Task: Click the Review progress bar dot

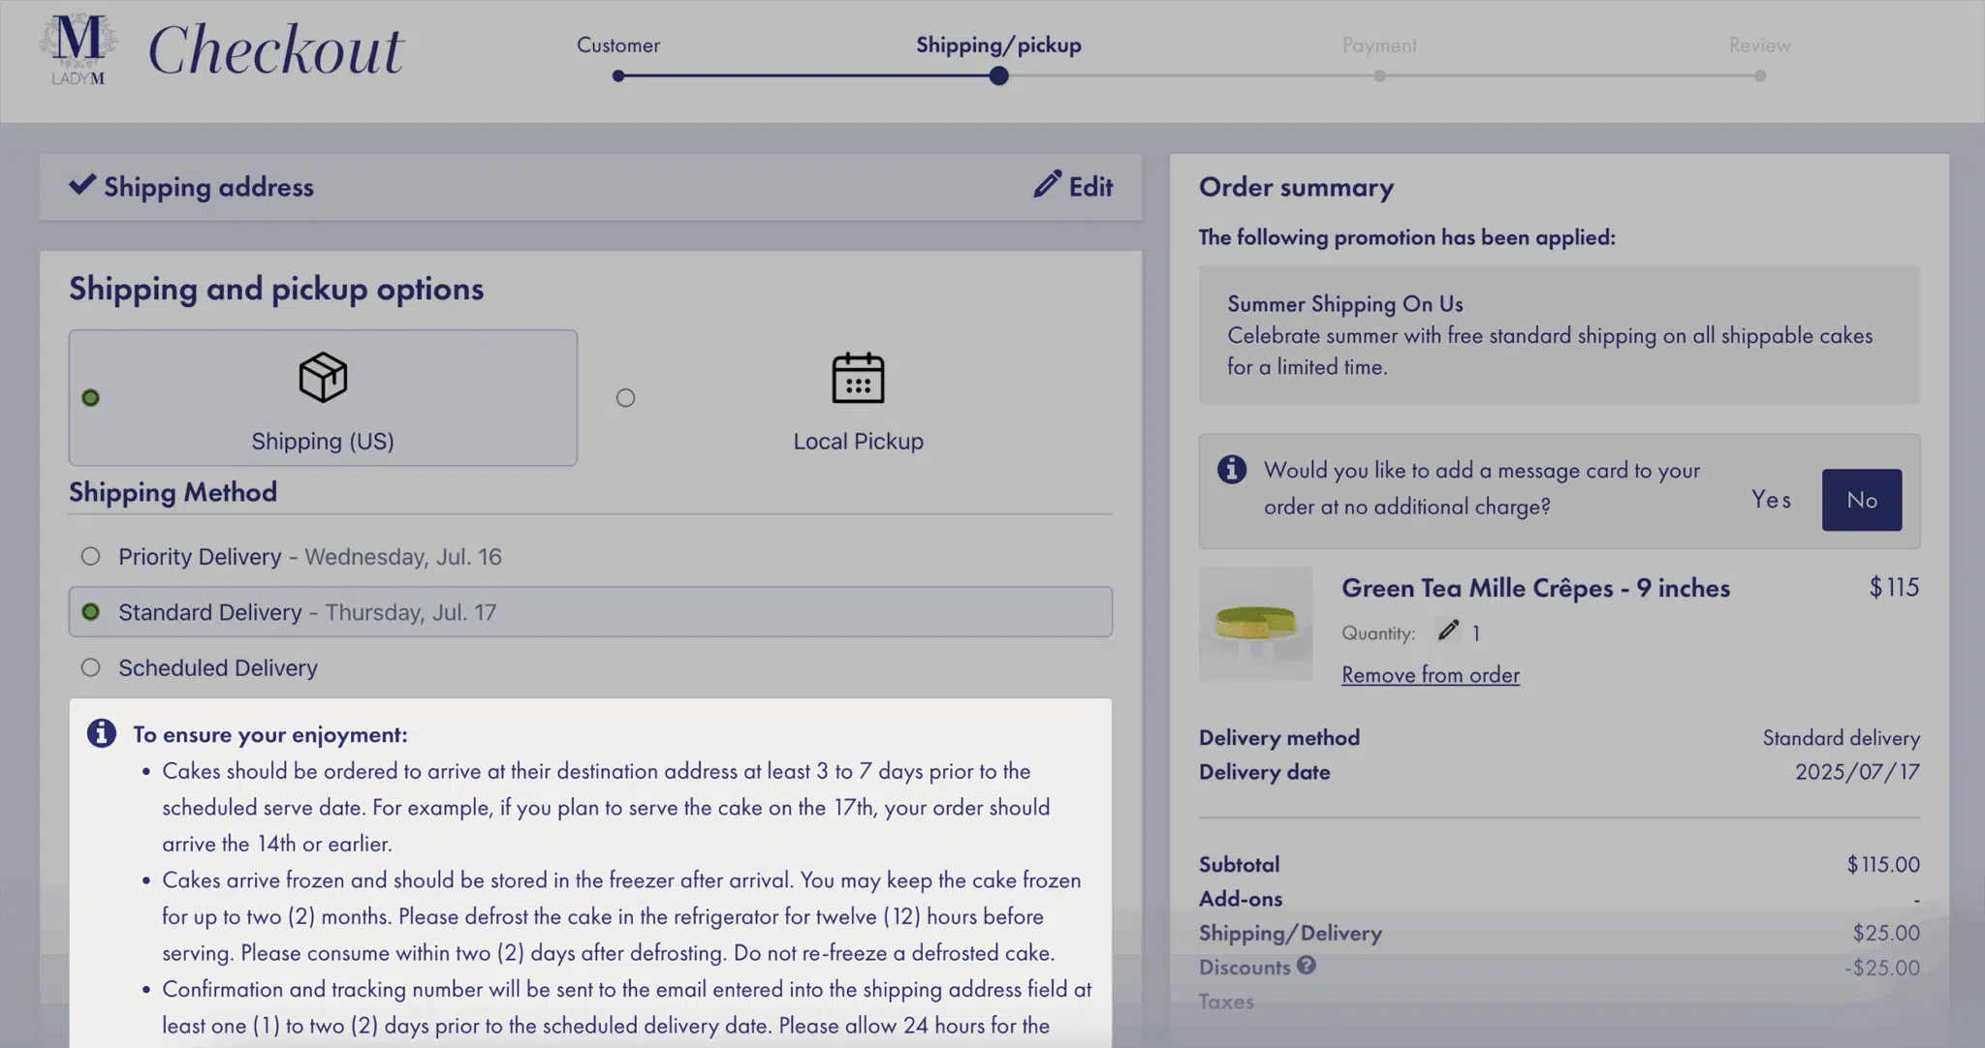Action: click(x=1760, y=76)
